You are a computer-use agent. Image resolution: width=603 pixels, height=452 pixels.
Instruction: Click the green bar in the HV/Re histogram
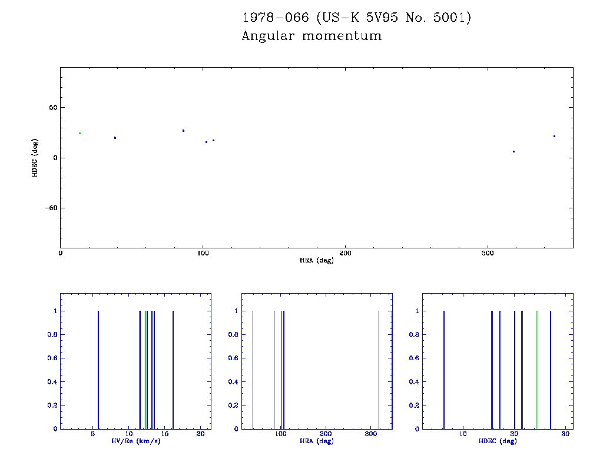pyautogui.click(x=145, y=370)
